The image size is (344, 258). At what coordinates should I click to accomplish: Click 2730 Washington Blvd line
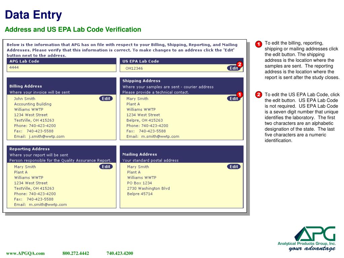[148, 188]
